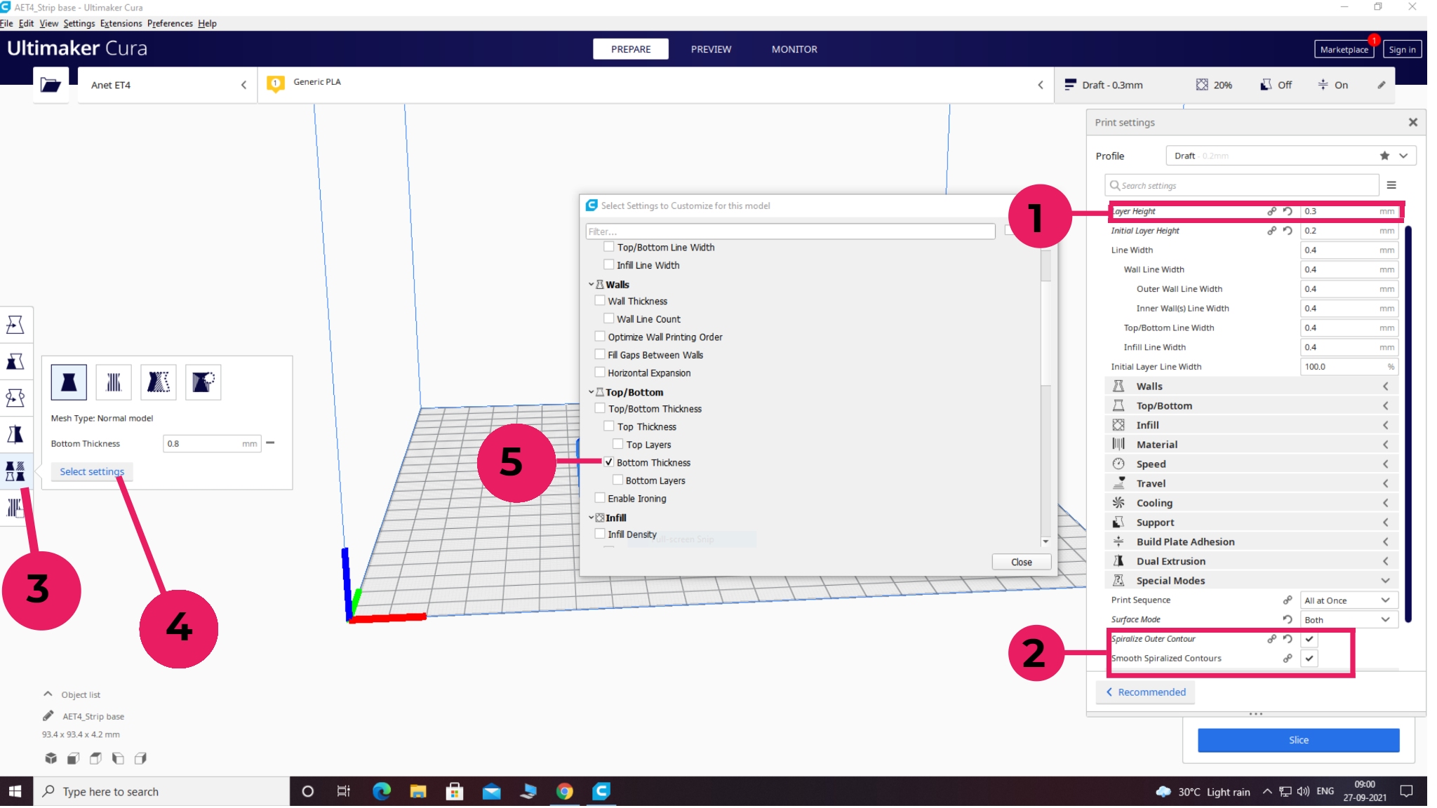Click the Sign in button

coord(1402,49)
